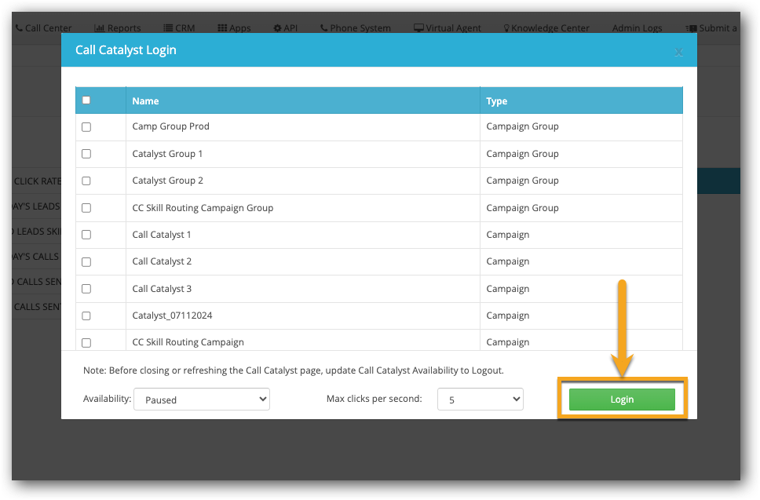Open the Availability dropdown showing Paused

(202, 400)
